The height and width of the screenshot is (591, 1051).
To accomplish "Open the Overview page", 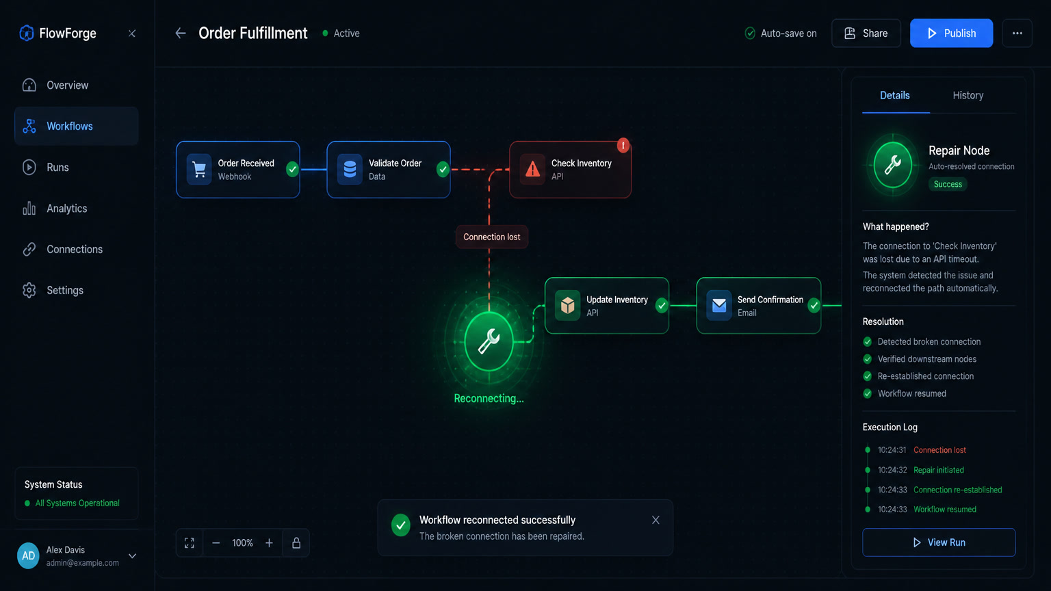I will [77, 85].
